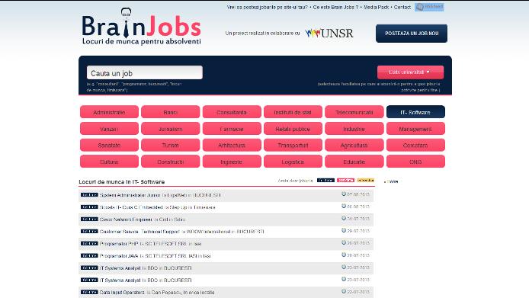Choose the Arhitectura category
The image size is (529, 298).
pyautogui.click(x=232, y=145)
